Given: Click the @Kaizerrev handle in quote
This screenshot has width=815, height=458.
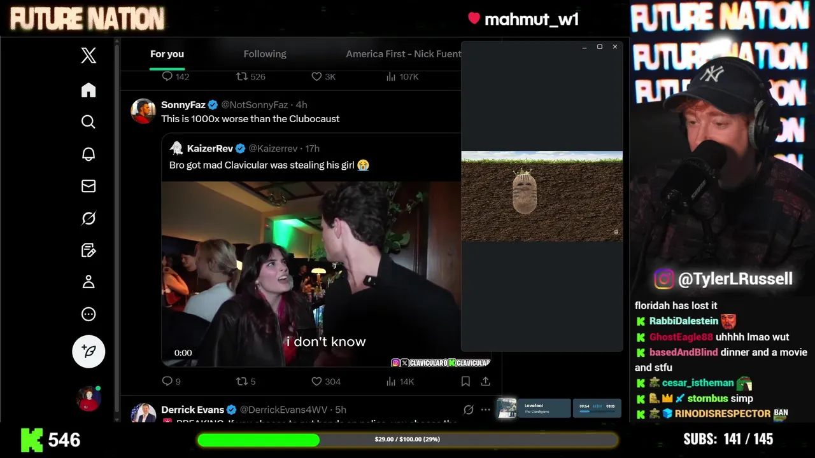Looking at the screenshot, I should (x=273, y=148).
